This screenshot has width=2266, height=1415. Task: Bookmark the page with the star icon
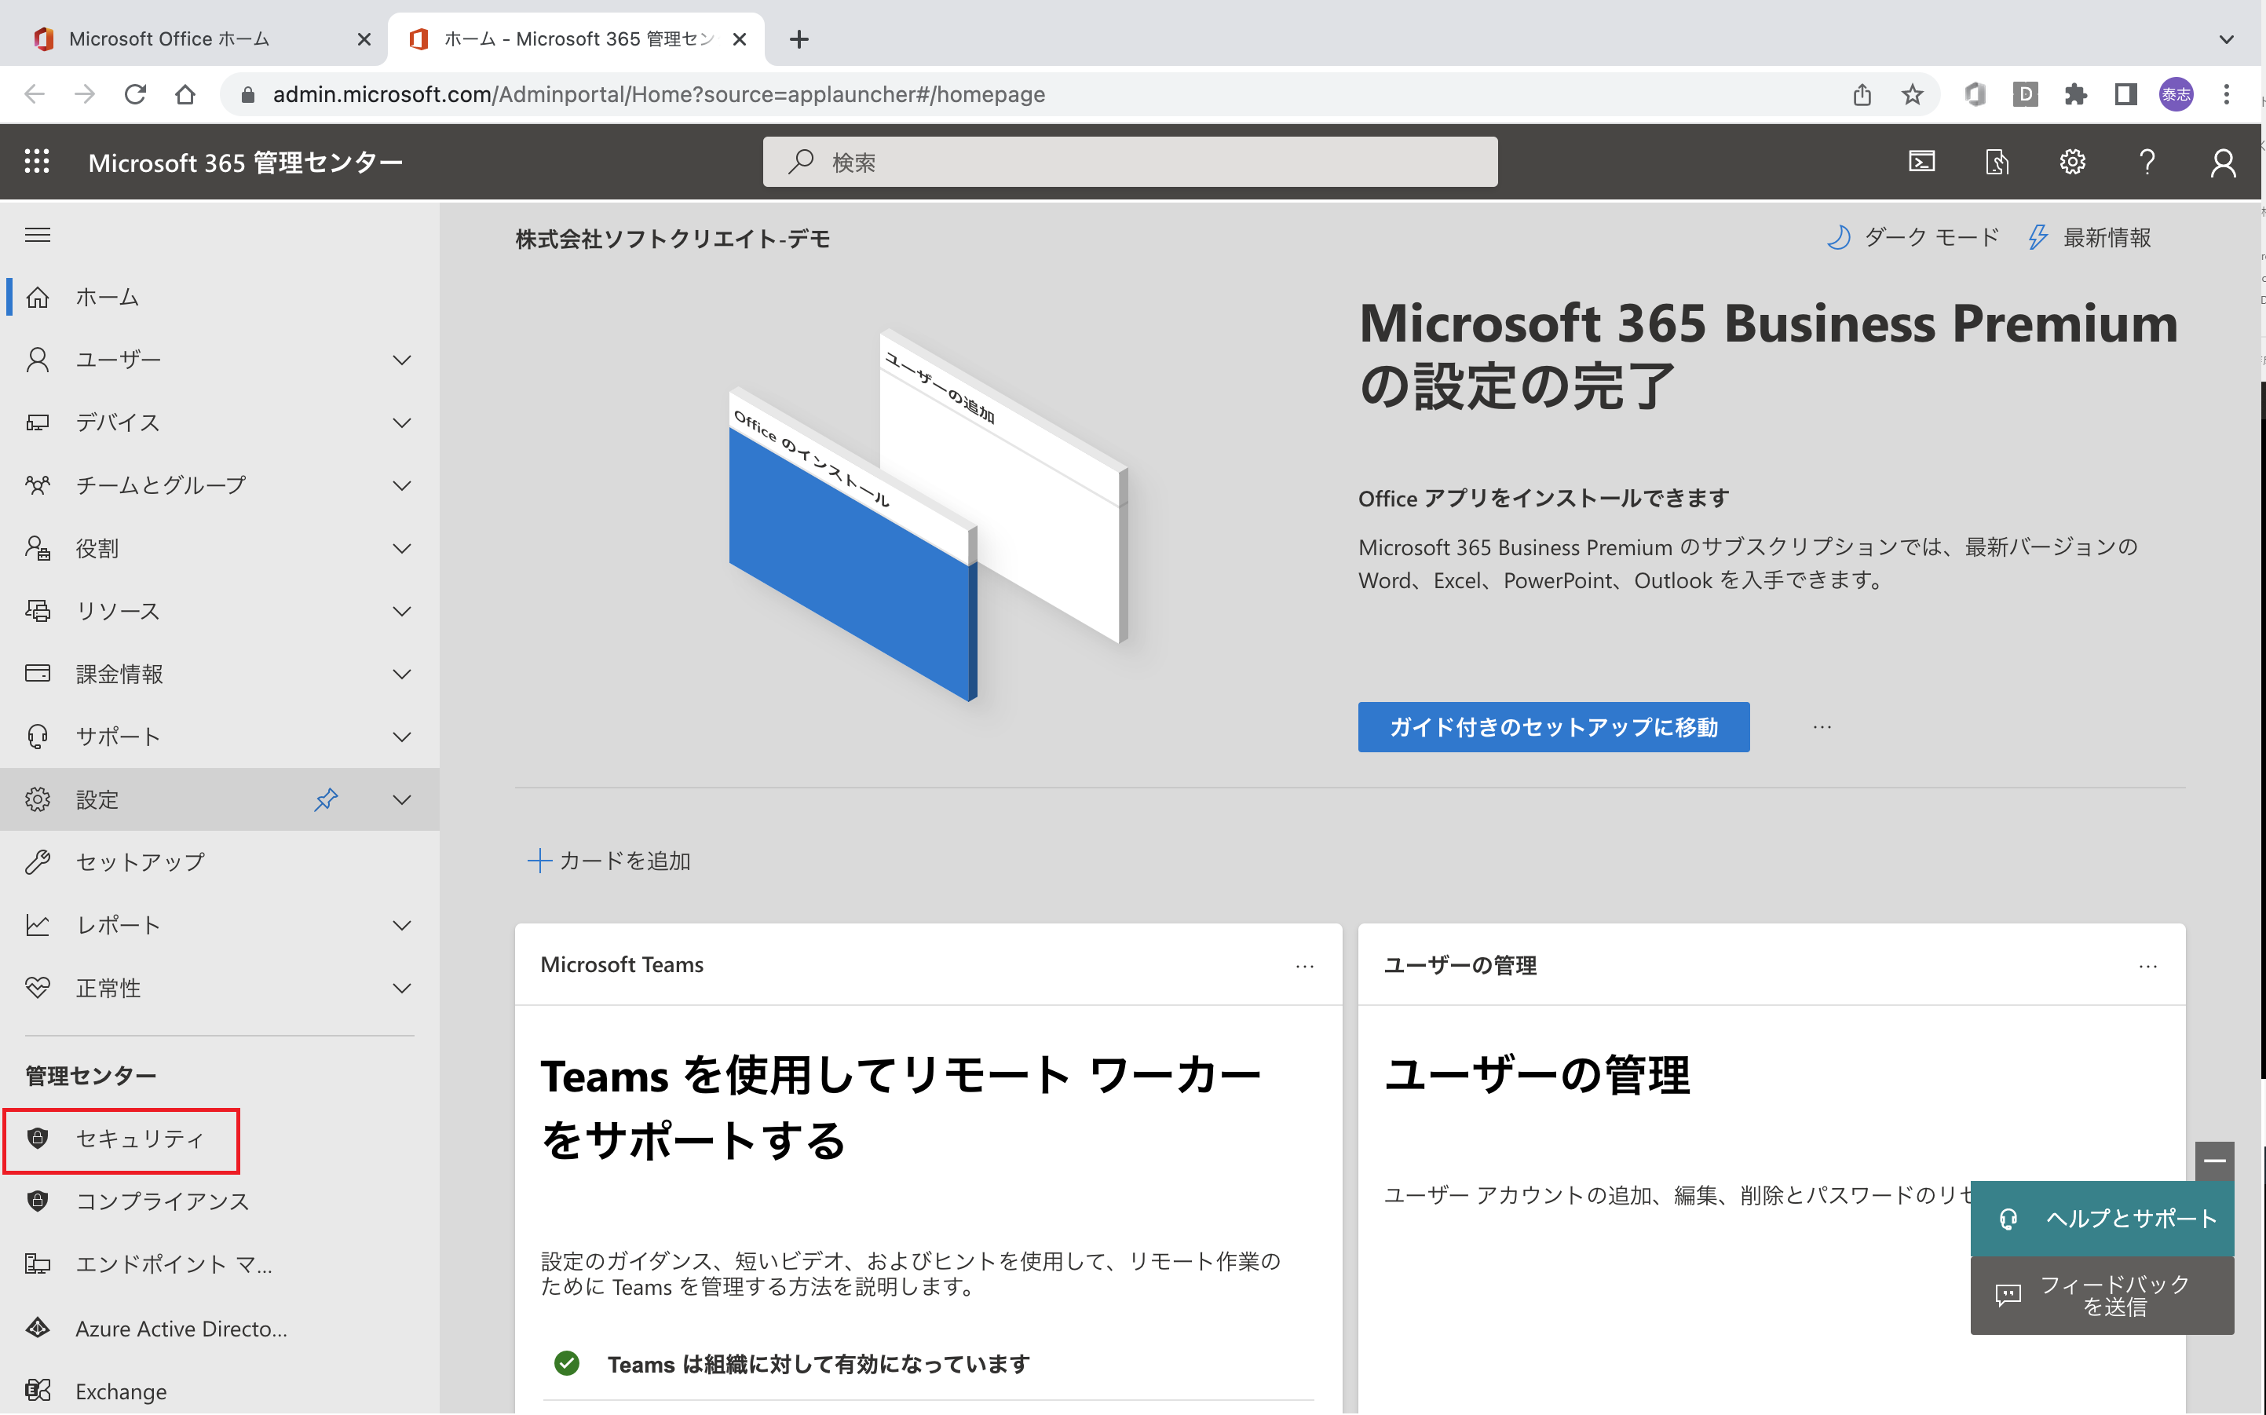click(1913, 94)
